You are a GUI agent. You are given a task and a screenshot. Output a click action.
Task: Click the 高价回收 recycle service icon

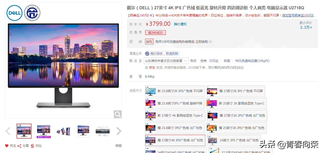[x=147, y=54]
